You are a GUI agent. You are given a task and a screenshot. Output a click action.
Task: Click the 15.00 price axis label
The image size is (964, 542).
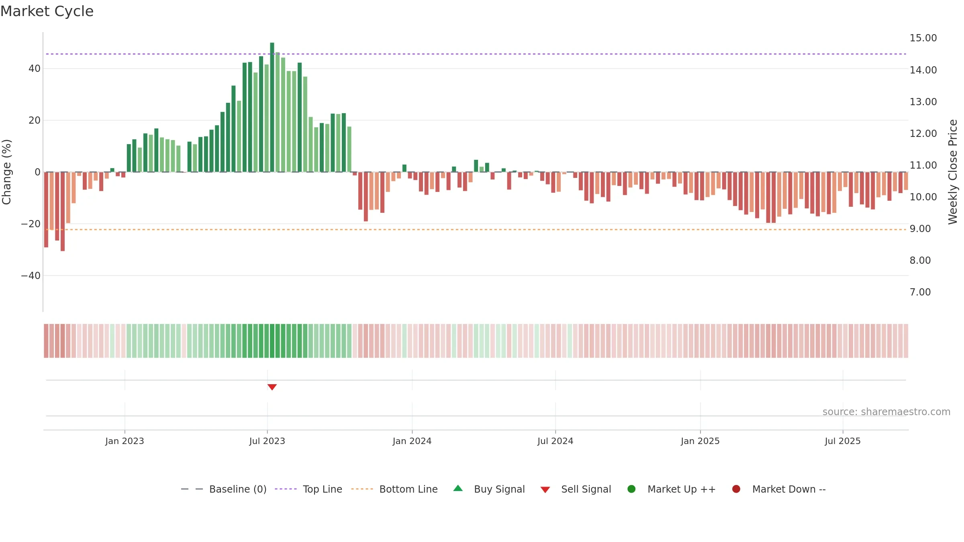point(923,38)
